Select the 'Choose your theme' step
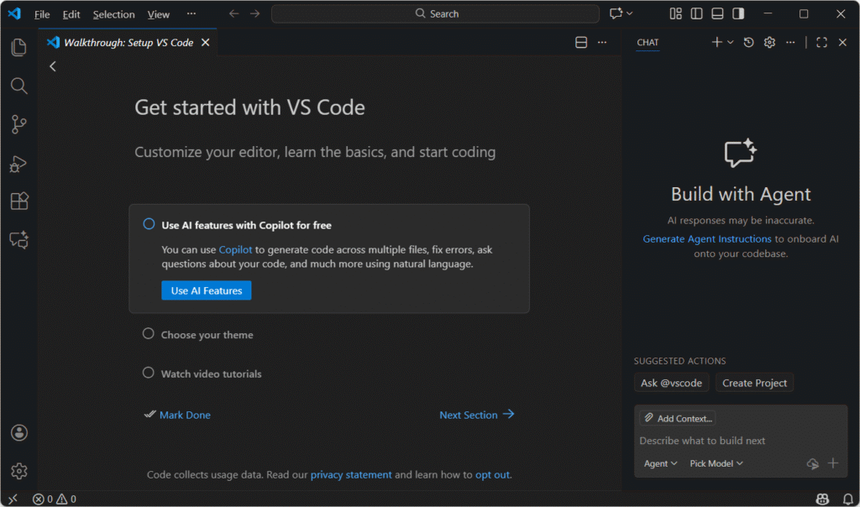860x507 pixels. [207, 335]
